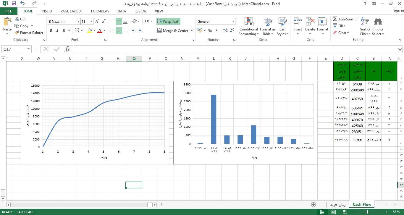The height and width of the screenshot is (215, 404).
Task: Expand the General number format dropdown
Action: (x=233, y=22)
